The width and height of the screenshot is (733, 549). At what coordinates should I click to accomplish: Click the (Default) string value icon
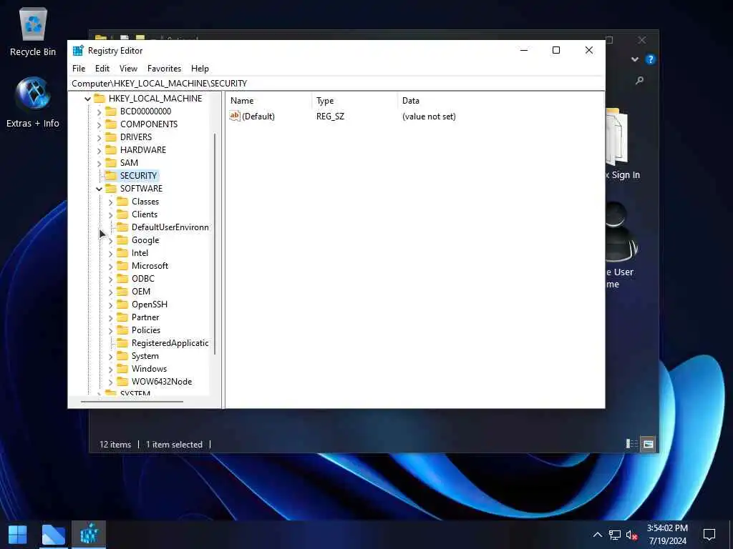click(235, 116)
